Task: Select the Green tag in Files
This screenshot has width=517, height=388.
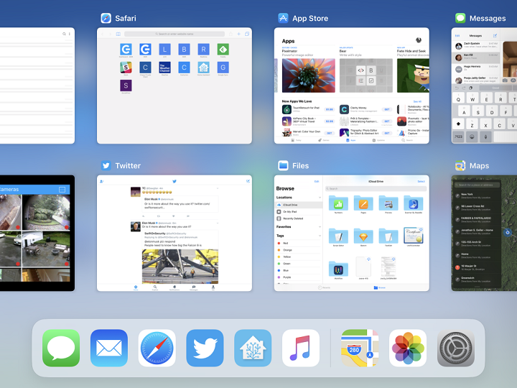Action: [299, 264]
